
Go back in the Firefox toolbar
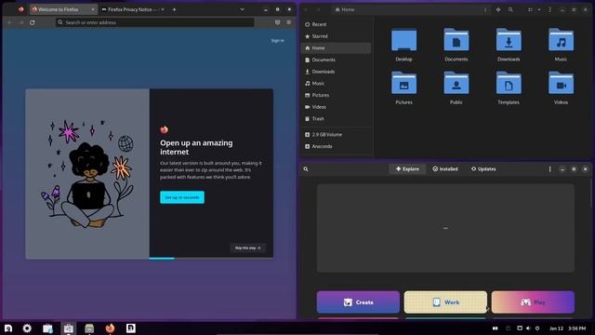coord(10,22)
